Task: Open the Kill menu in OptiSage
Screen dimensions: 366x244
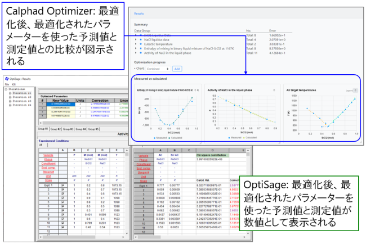Action: (x=14, y=84)
